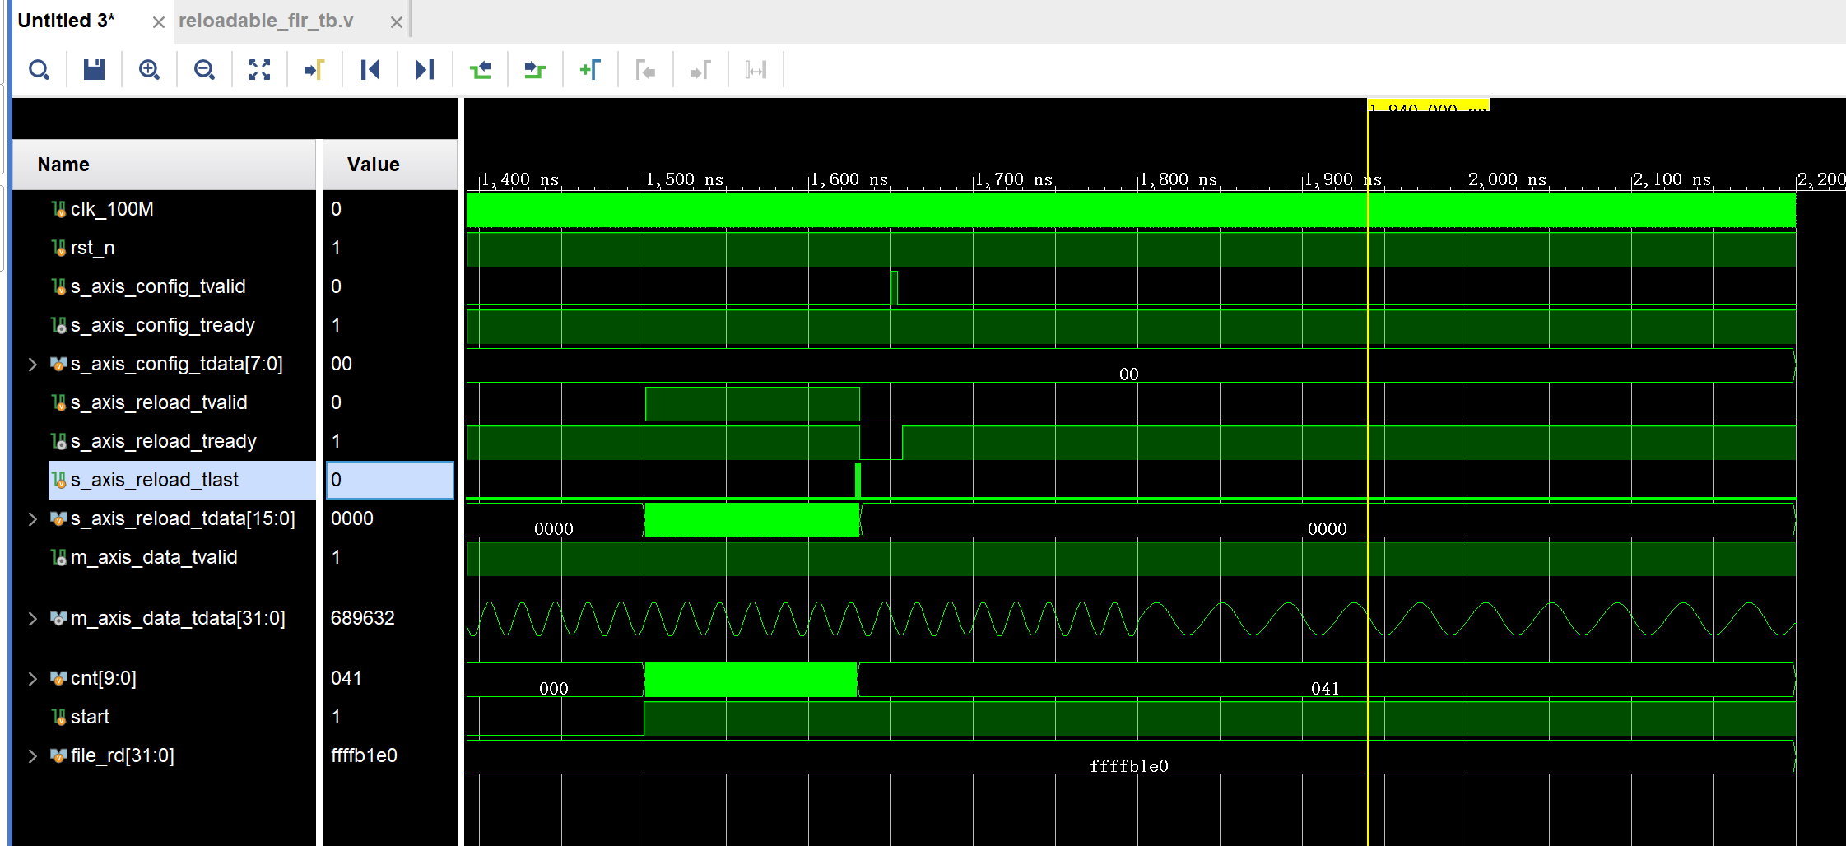Click the Name column header

tap(164, 165)
